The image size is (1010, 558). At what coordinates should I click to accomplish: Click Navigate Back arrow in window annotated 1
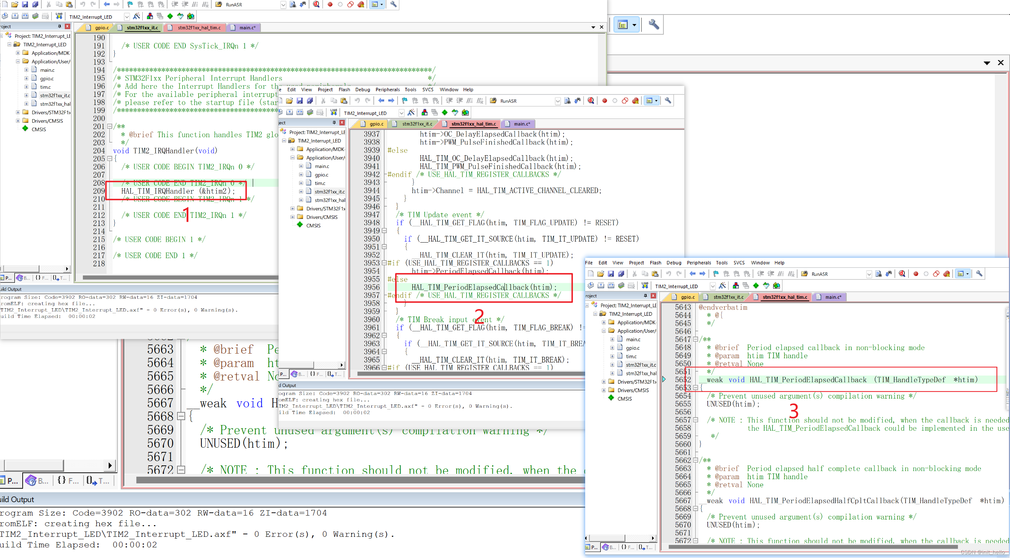pyautogui.click(x=106, y=4)
